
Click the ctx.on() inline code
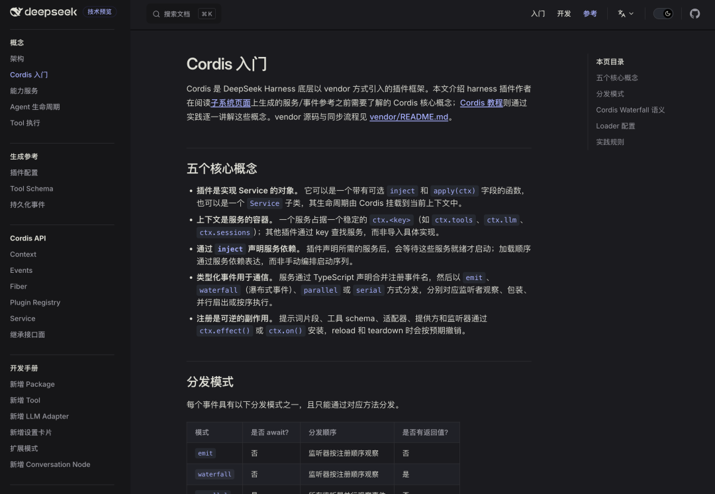point(285,330)
